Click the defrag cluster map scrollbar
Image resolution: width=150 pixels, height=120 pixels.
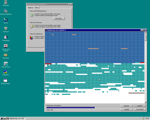146,67
